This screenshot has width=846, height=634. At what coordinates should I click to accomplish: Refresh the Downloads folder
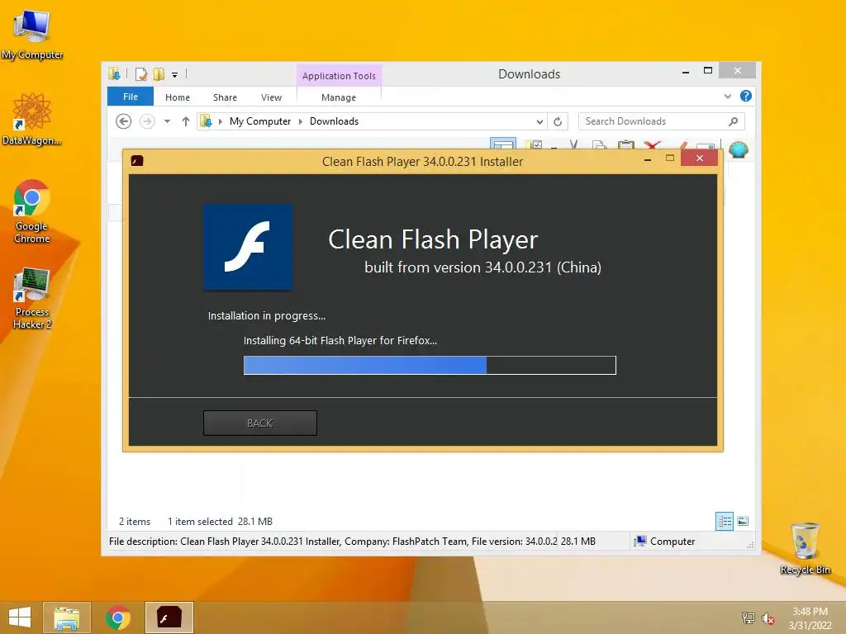point(558,122)
